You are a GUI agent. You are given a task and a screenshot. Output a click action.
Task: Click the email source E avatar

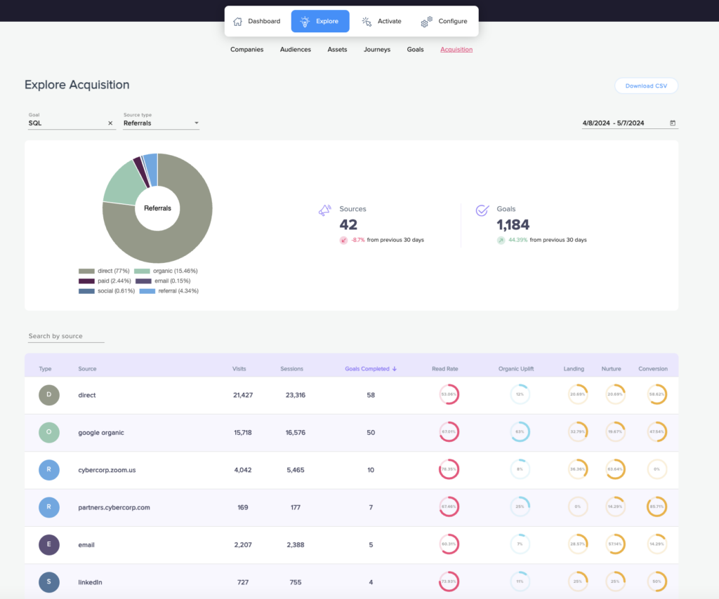pos(49,544)
